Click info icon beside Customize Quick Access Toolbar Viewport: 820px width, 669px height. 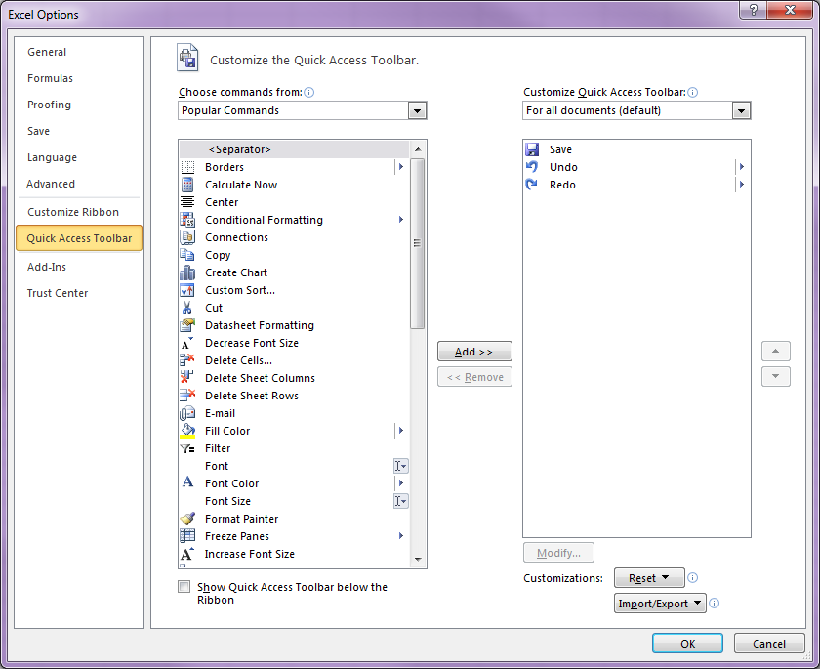click(x=692, y=92)
